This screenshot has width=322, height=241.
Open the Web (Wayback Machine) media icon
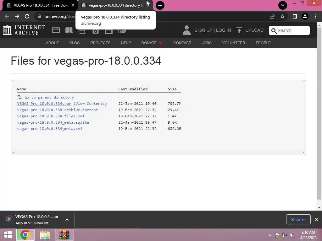pyautogui.click(x=56, y=30)
